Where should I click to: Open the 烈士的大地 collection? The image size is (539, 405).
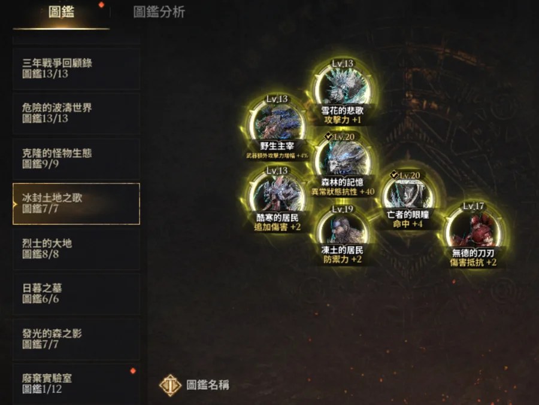[x=76, y=249]
